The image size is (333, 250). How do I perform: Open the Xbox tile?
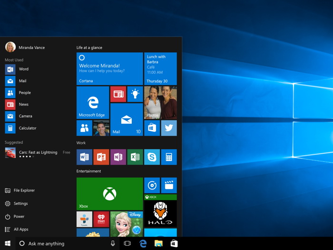[109, 194]
